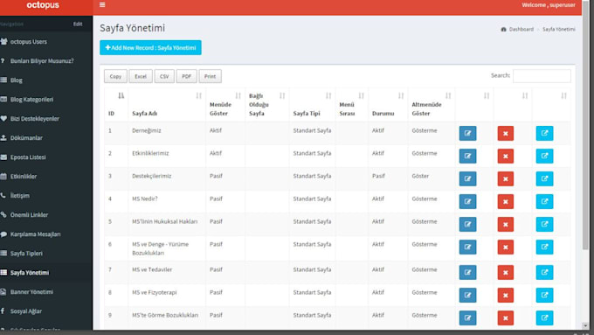Go to Blog in sidebar
Image resolution: width=594 pixels, height=335 pixels.
[x=46, y=80]
